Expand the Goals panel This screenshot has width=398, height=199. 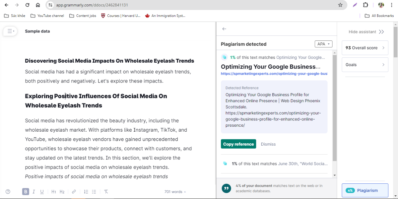click(365, 65)
